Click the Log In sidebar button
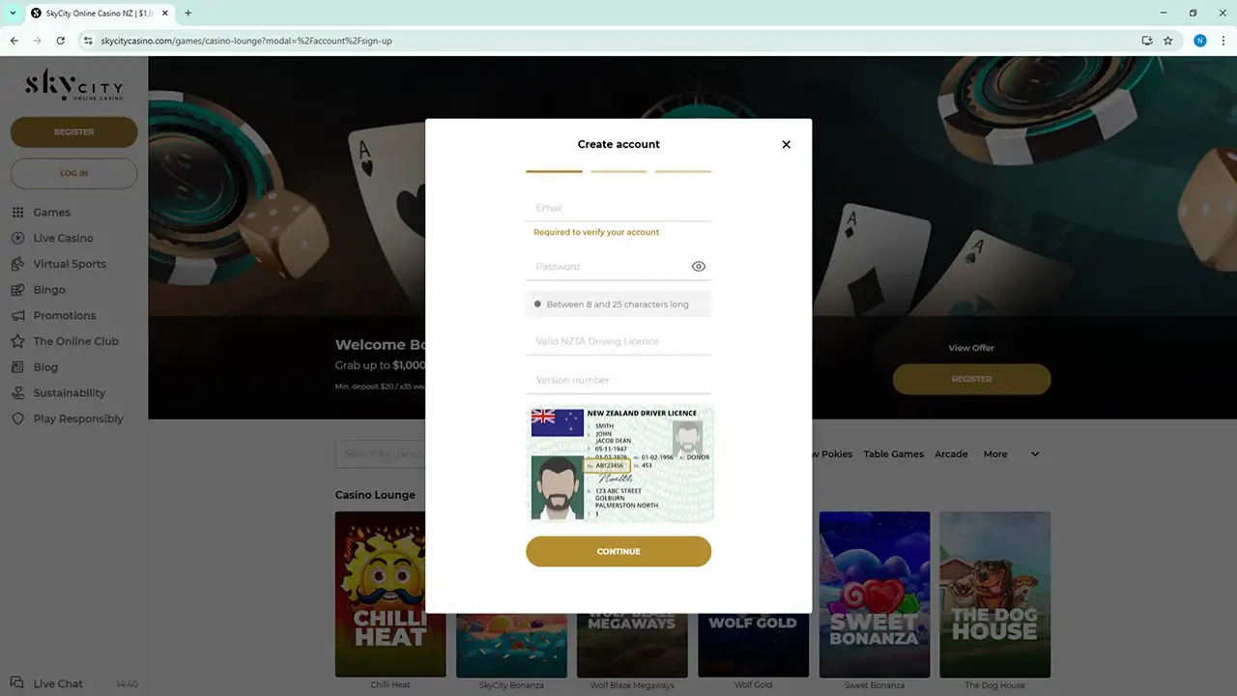 (x=73, y=173)
